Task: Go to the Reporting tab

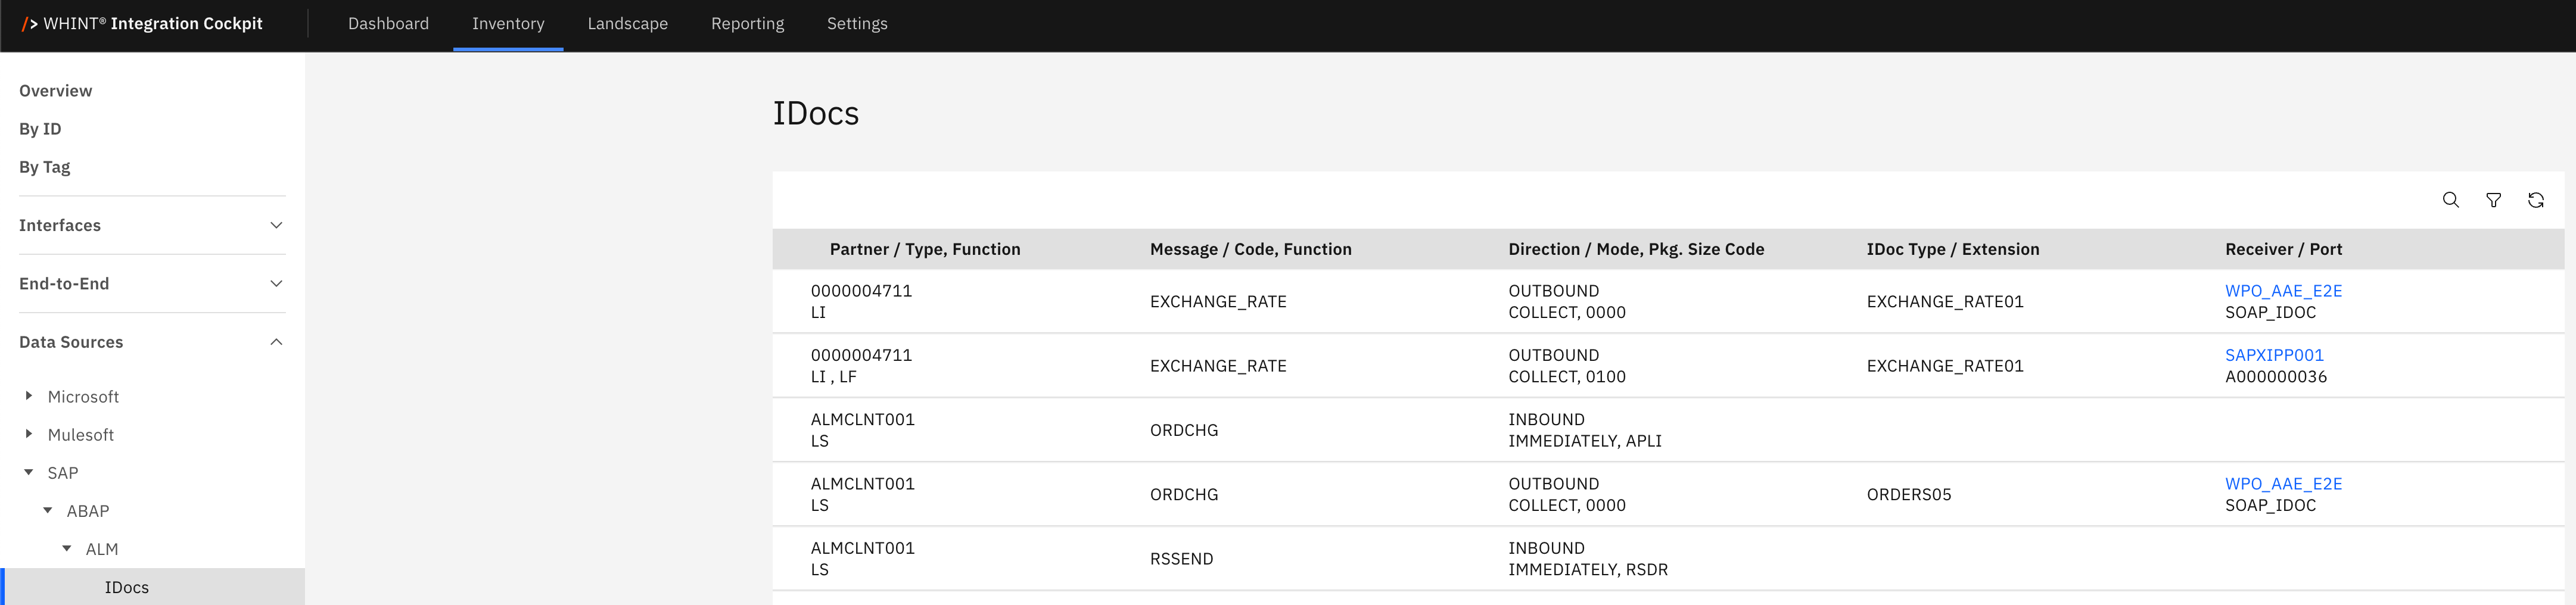Action: tap(747, 24)
